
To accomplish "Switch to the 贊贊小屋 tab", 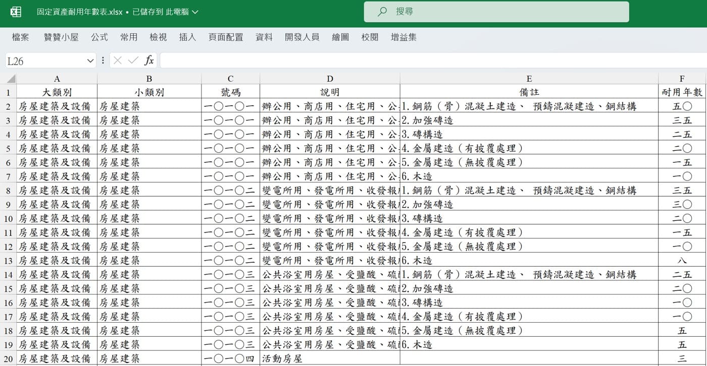I will (61, 37).
